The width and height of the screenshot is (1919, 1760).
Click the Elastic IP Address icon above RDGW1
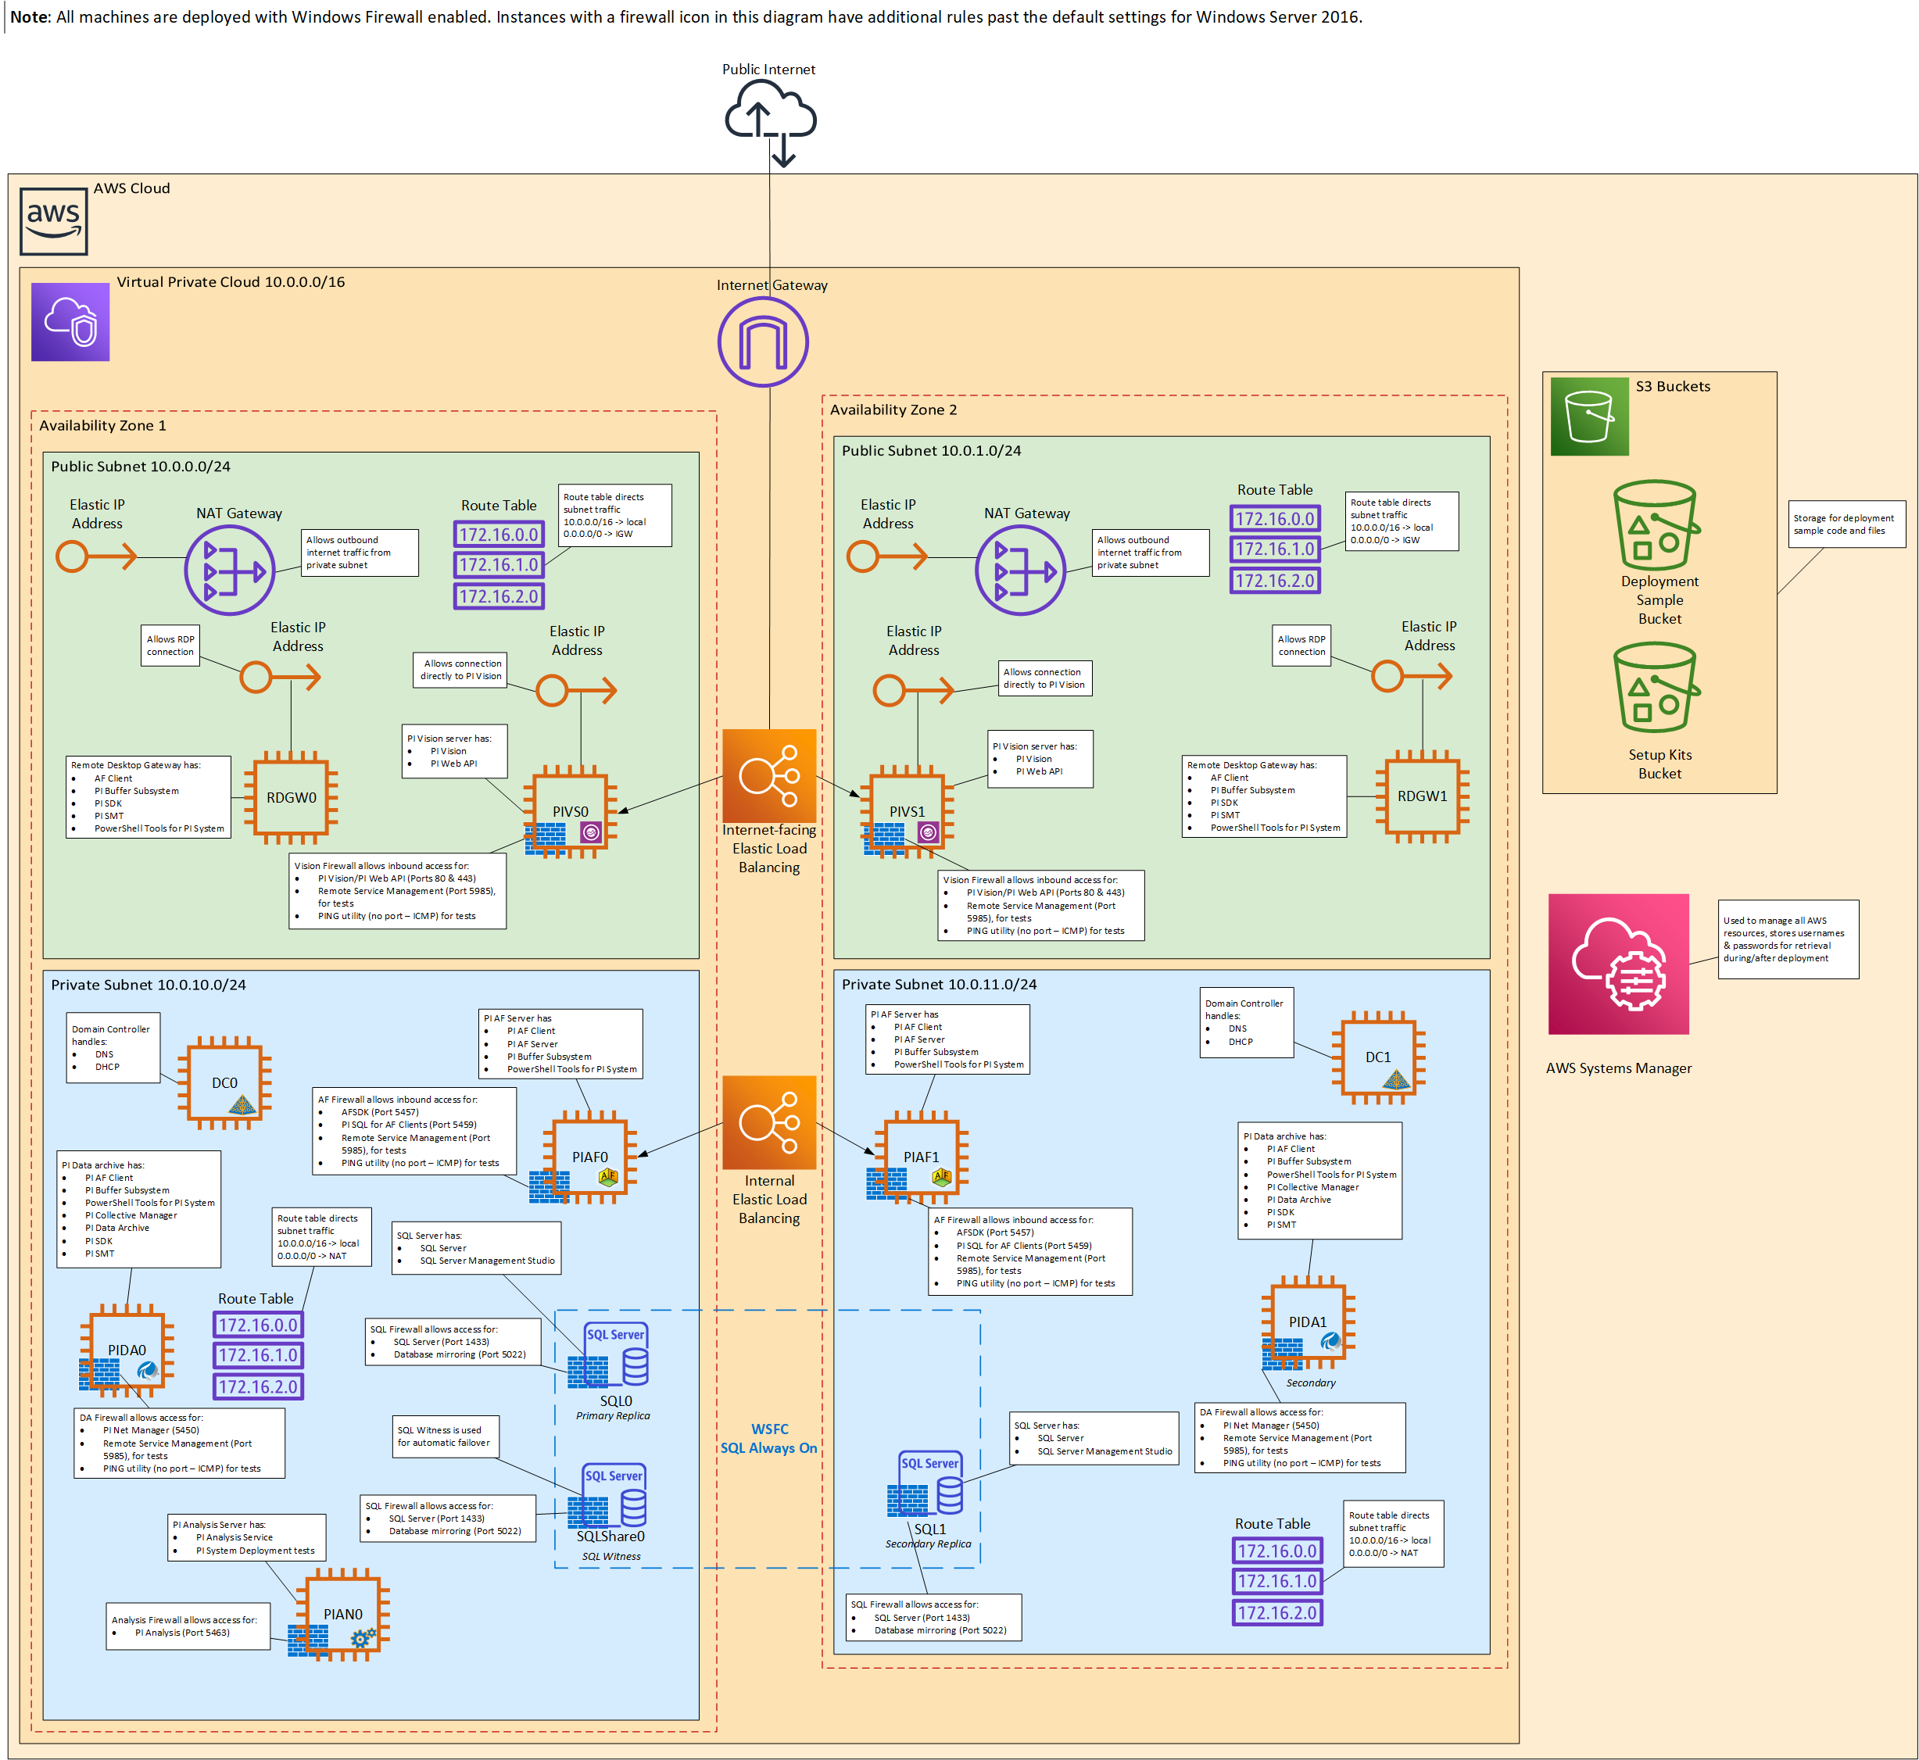tap(1412, 677)
